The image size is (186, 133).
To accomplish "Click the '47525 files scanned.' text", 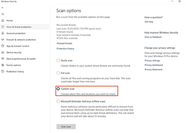I will coord(67,38).
